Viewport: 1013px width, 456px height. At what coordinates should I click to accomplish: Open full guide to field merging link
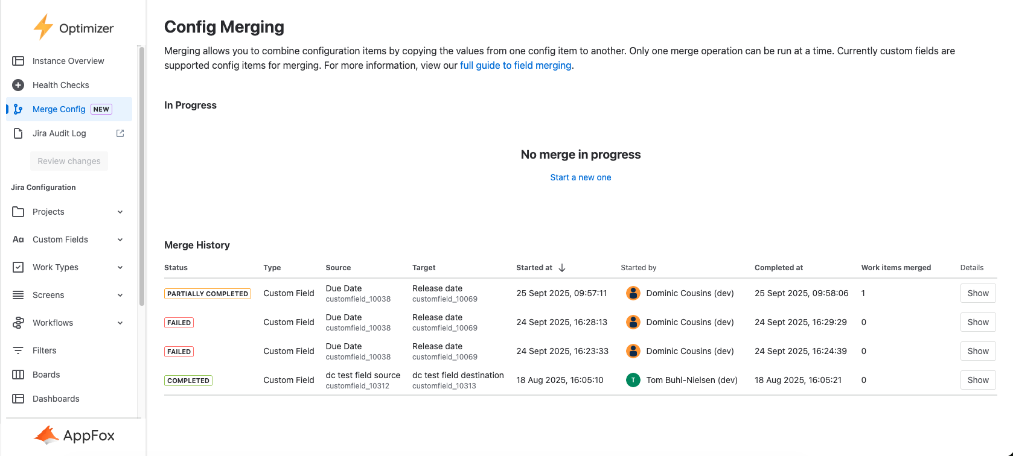[x=516, y=65]
